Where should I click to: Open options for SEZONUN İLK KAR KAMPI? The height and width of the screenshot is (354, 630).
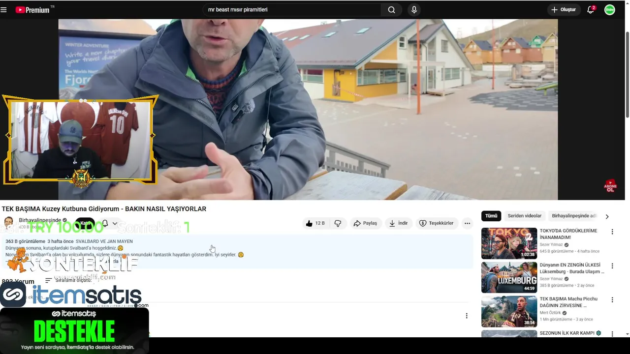[x=612, y=333]
